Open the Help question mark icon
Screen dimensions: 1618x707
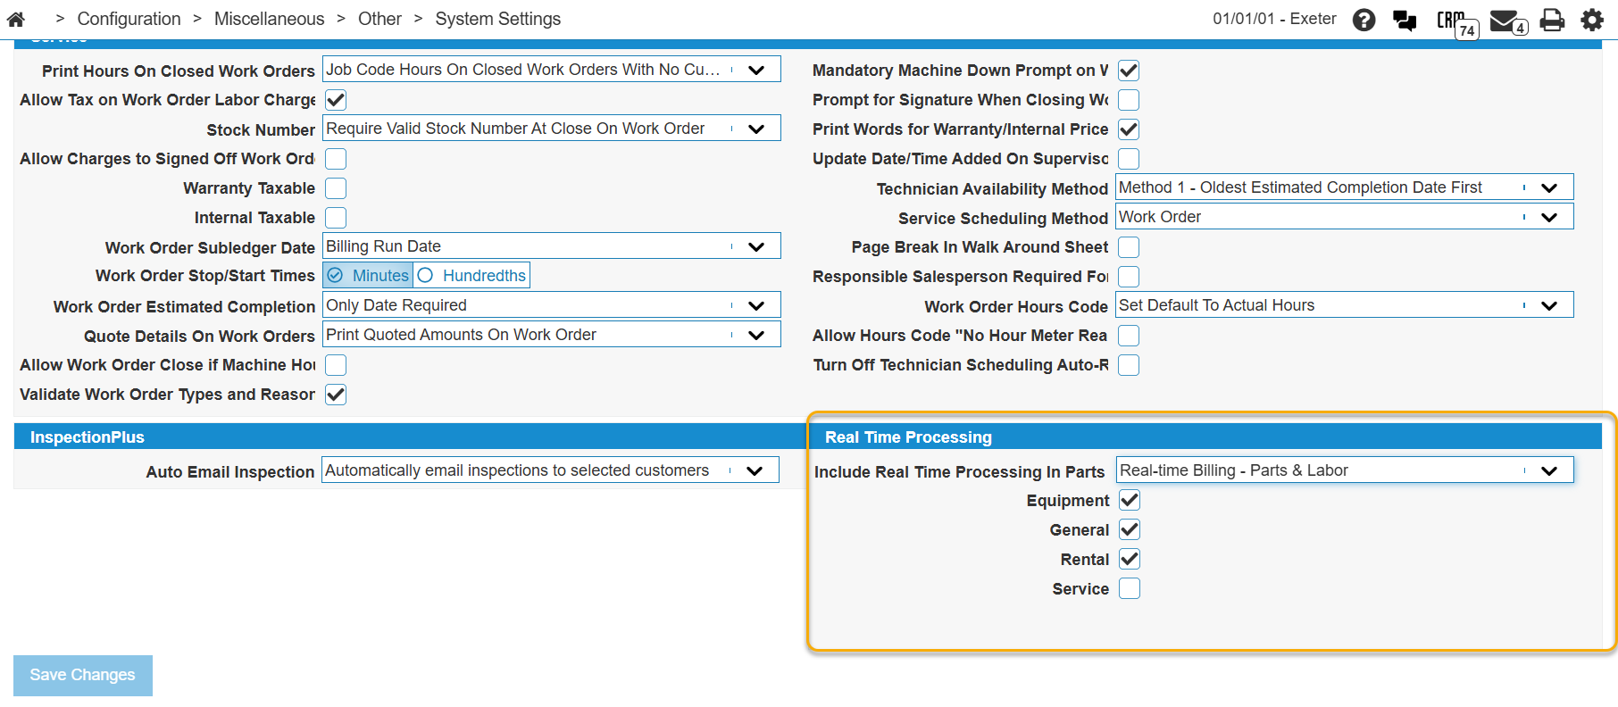1364,20
